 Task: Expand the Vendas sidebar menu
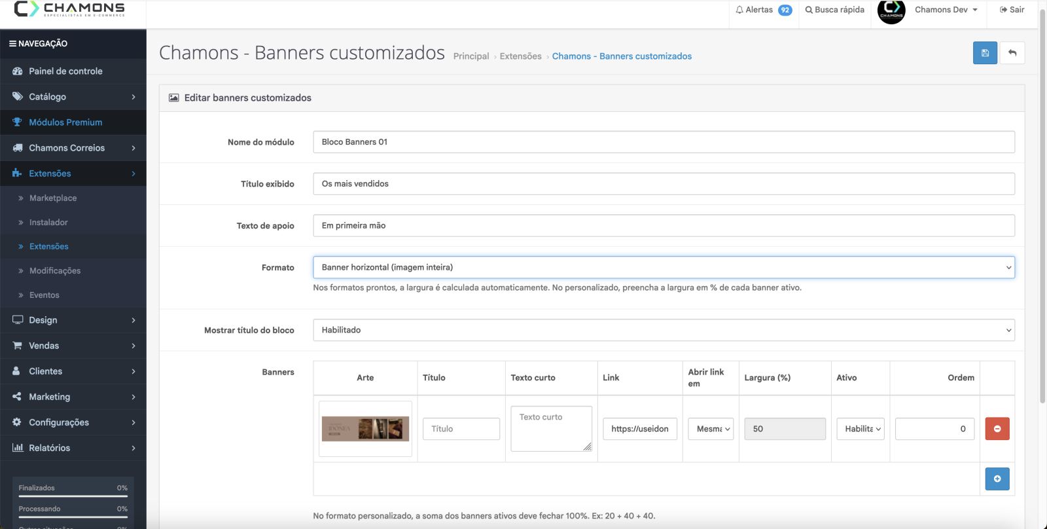coord(73,346)
